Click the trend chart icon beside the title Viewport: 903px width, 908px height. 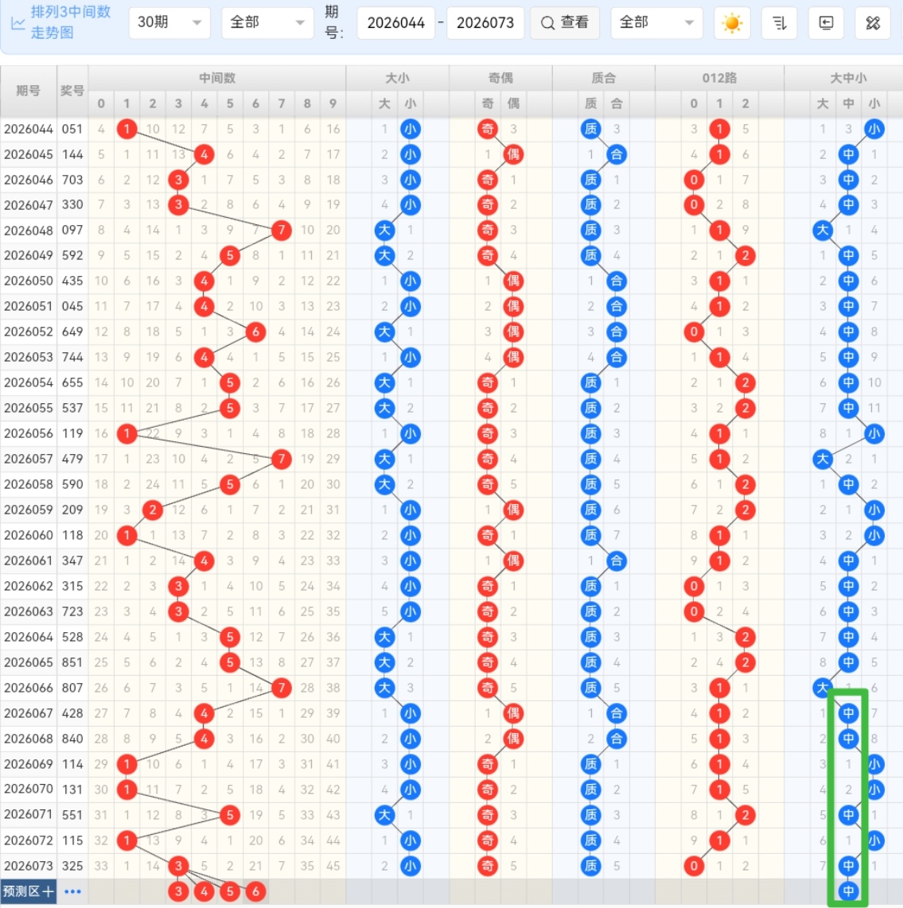point(18,23)
